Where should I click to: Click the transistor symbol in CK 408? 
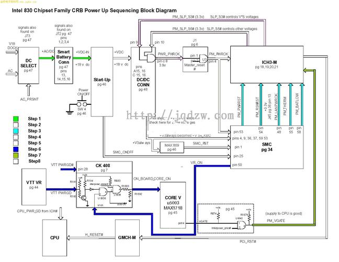[x=84, y=198]
